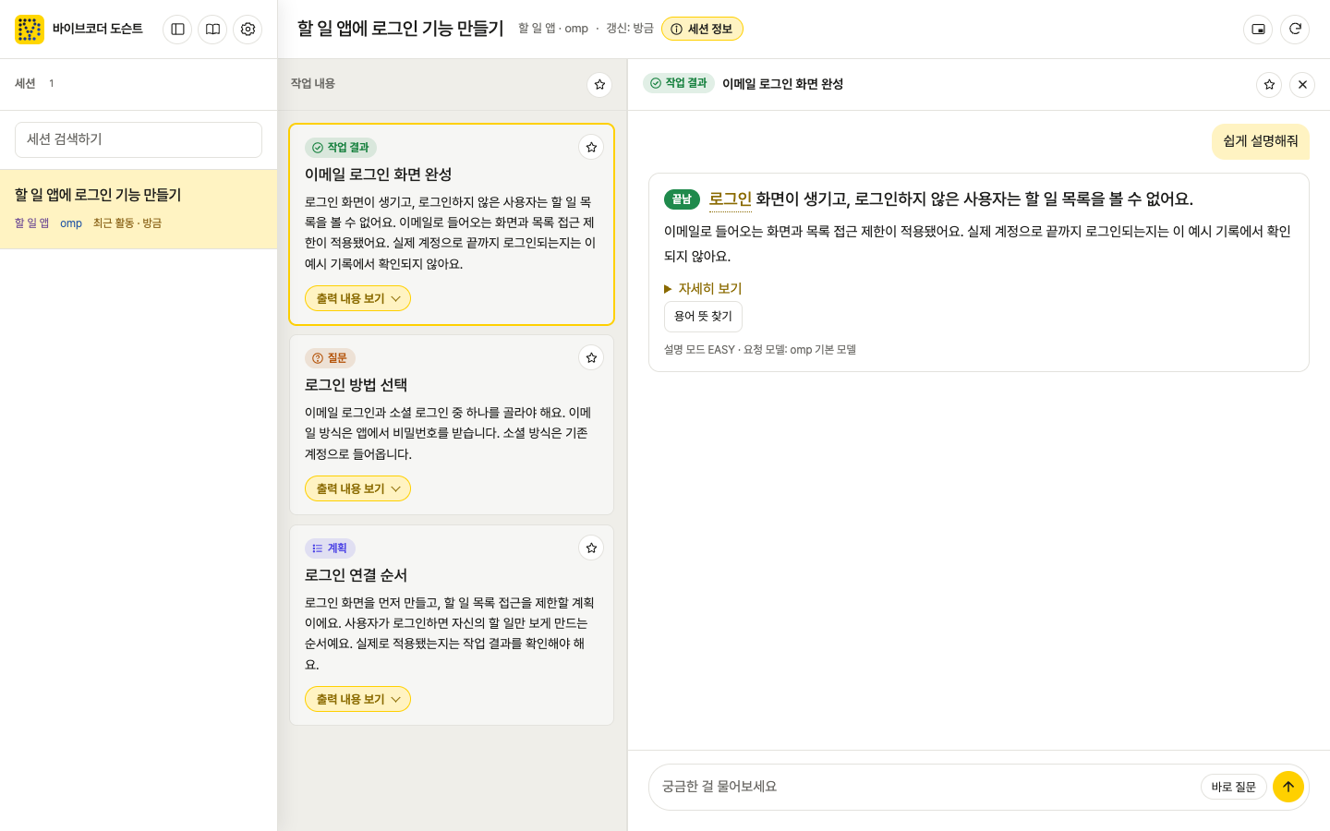
Task: Click the refresh icon at top right
Action: (x=1295, y=30)
